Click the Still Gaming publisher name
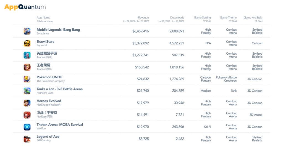Image resolution: width=283 pixels, height=149 pixels. pos(43,140)
